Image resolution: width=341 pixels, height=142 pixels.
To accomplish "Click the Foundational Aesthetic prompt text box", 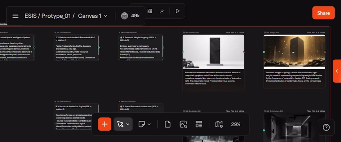I will [x=213, y=78].
